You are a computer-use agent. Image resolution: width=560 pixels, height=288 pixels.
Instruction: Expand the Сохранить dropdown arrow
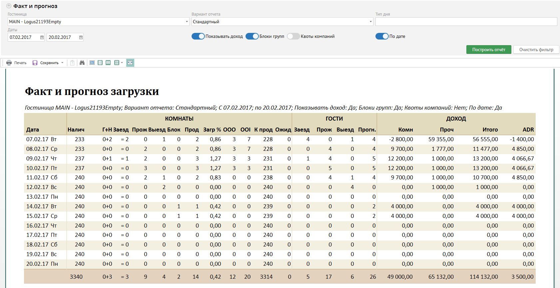pos(62,63)
